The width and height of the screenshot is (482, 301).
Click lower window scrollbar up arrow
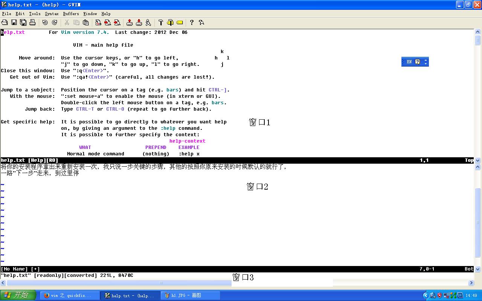coord(478,167)
